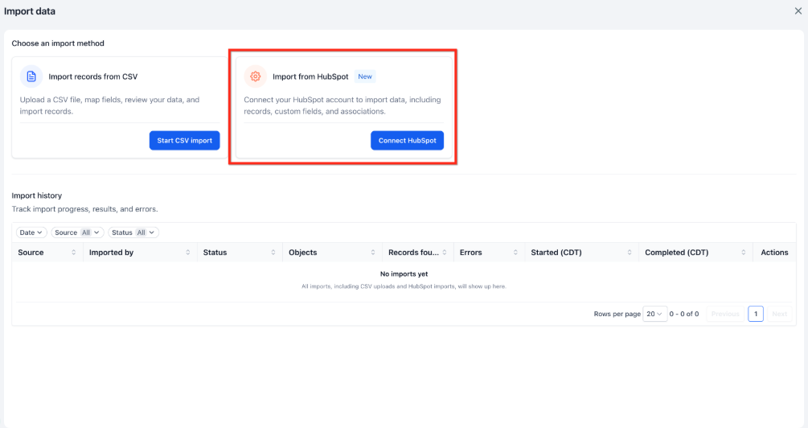Click the Import history heading

pos(37,195)
